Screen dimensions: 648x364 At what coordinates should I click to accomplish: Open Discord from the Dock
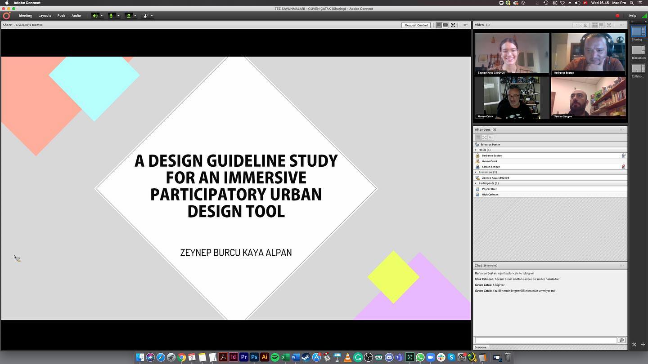point(389,357)
